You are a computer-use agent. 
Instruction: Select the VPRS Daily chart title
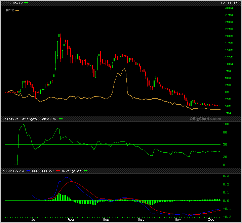(12, 3)
